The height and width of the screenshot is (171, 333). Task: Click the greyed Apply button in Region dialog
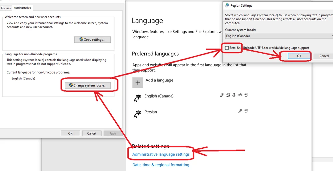pos(113,133)
